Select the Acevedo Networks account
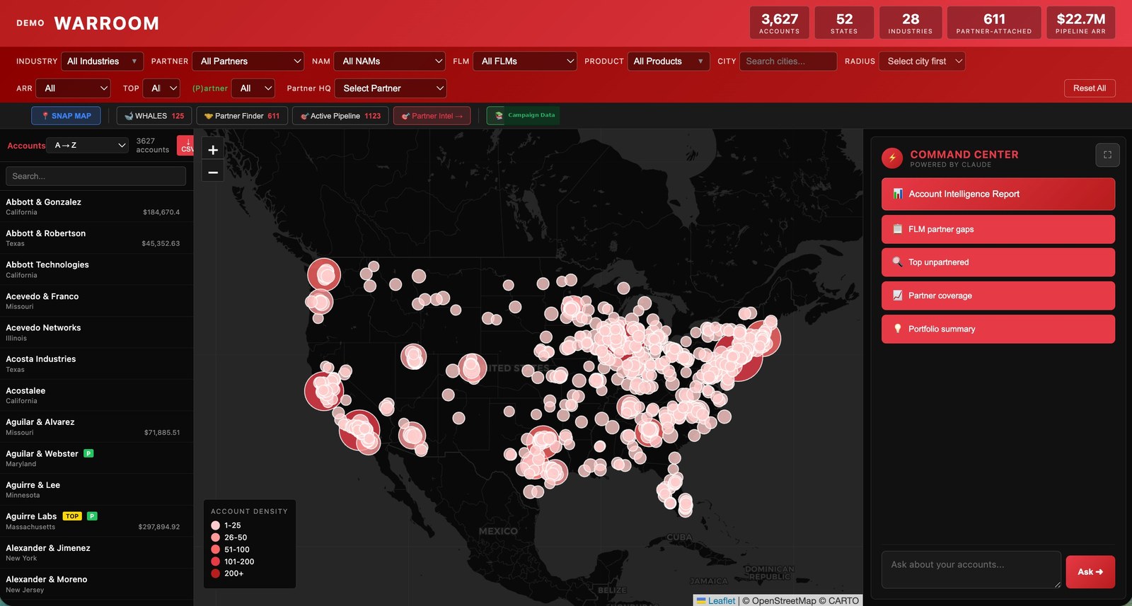 (x=96, y=332)
